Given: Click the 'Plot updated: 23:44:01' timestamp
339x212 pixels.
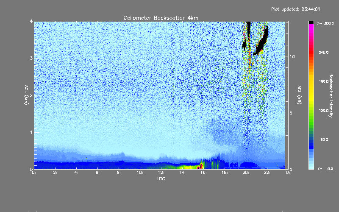Looking at the screenshot, I should 295,9.
